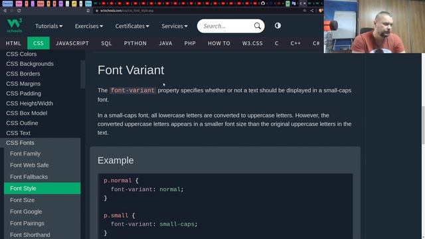Click the 'p.normal {' code line

coord(121,181)
